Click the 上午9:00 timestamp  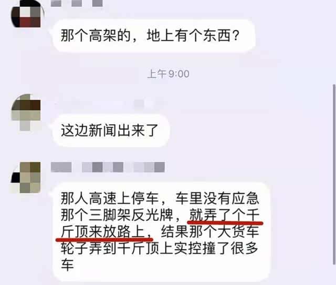click(168, 74)
